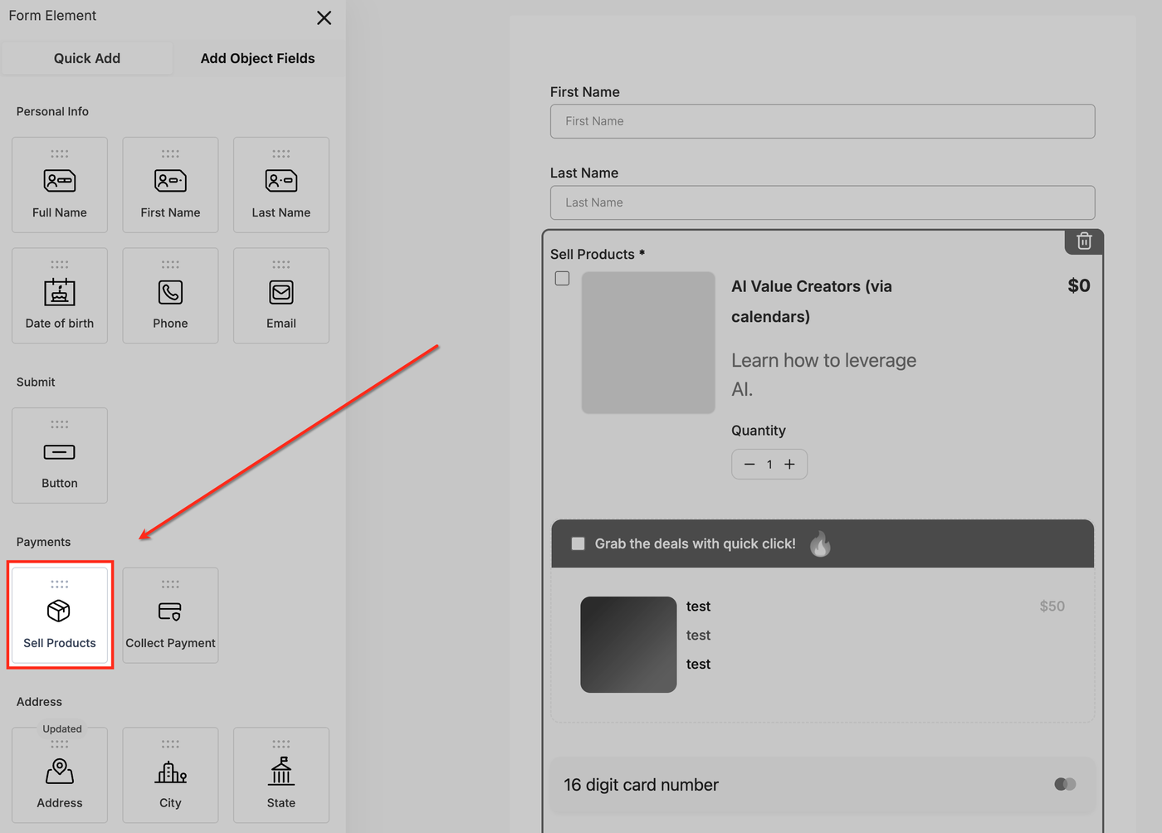Delete the Sell Products block with trash icon
Screen dimensions: 1162x833
pos(1084,241)
